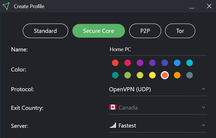Screen dimensions: 216x138
Task: Click the Canada flag icon
Action: click(x=113, y=107)
